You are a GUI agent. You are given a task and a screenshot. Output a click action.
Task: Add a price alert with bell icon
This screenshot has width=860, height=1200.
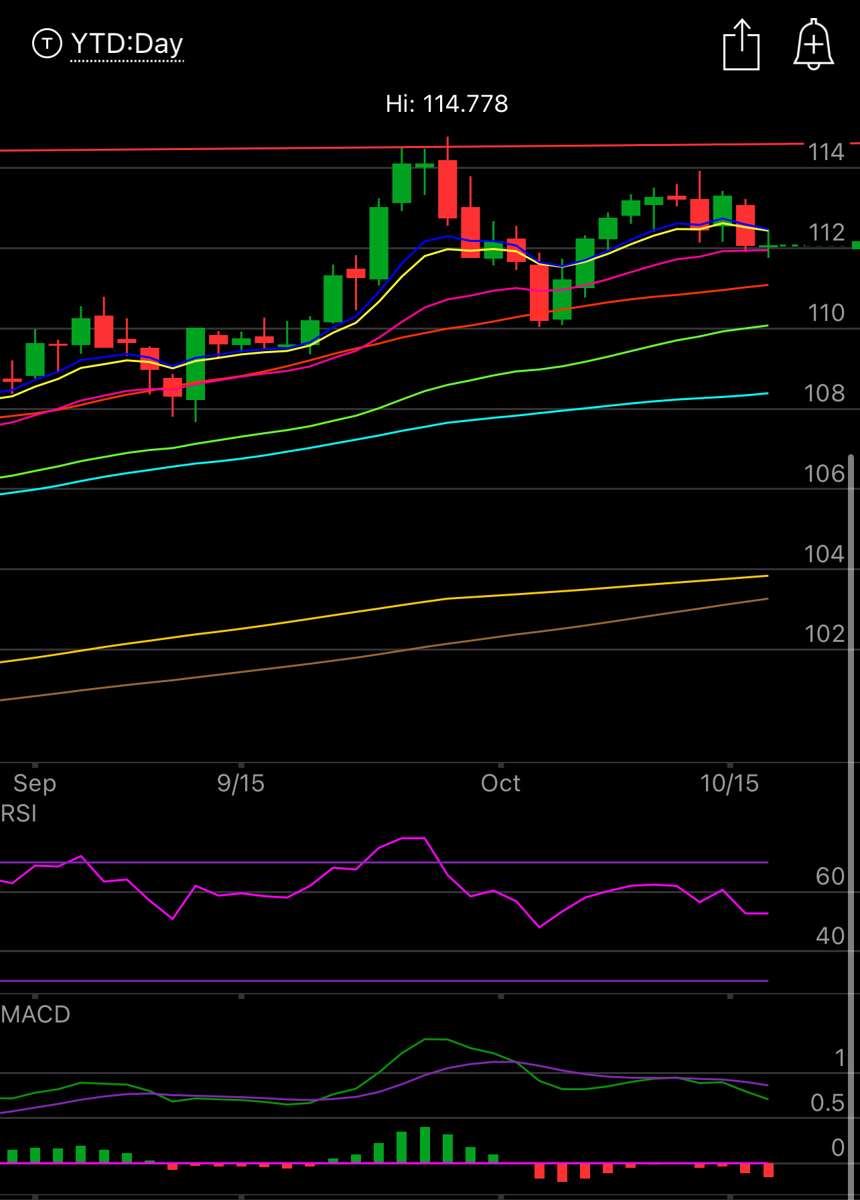pyautogui.click(x=813, y=44)
